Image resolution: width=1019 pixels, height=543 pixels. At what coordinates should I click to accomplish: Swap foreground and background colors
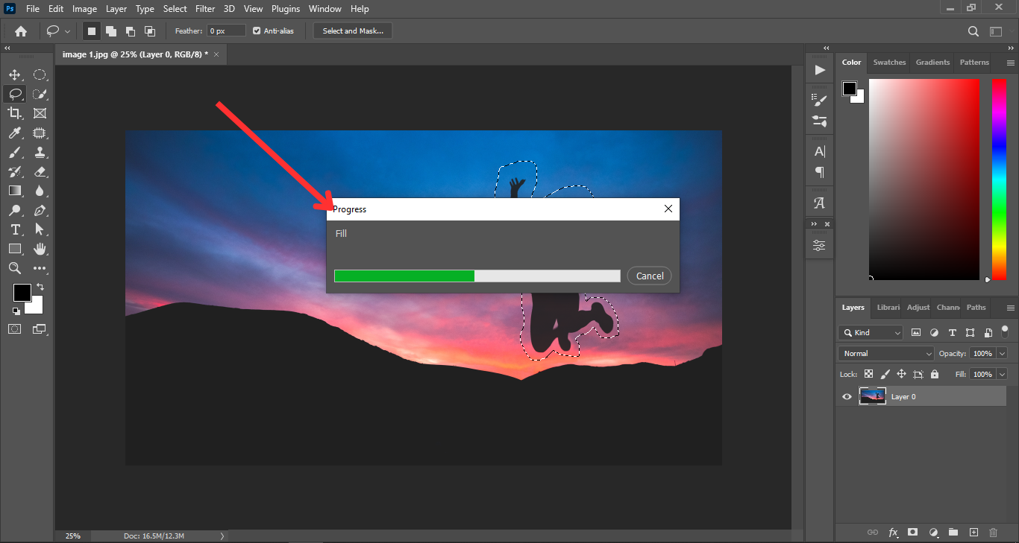point(40,287)
